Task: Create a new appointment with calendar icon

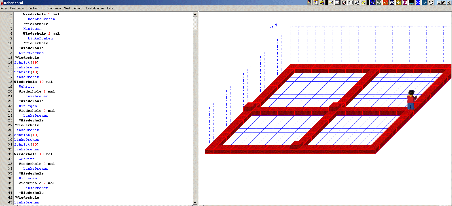Action: [337, 3]
